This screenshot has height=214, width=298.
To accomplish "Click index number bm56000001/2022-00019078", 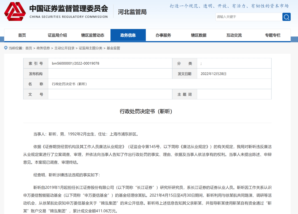I will pos(75,63).
